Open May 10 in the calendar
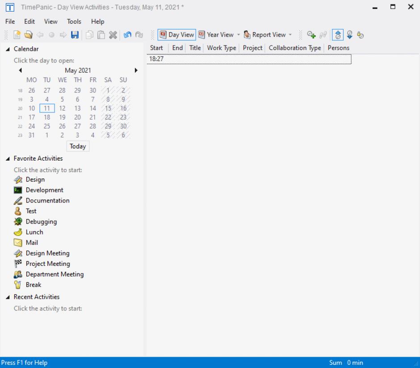Image resolution: width=420 pixels, height=368 pixels. (32, 108)
